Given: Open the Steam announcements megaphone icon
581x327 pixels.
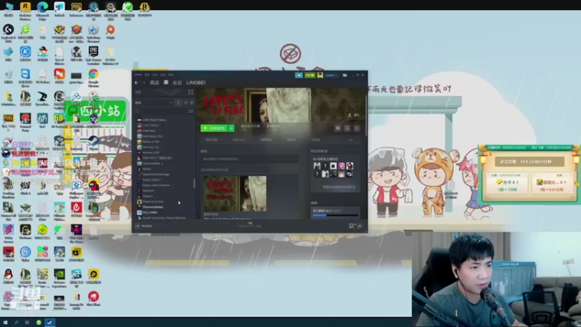Looking at the screenshot, I should click(298, 76).
